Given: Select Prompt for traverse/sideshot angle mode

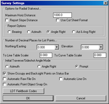Looking at the screenshot, I should 77,66.
